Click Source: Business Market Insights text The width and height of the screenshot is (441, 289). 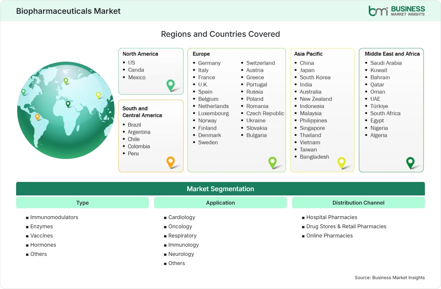click(x=390, y=278)
